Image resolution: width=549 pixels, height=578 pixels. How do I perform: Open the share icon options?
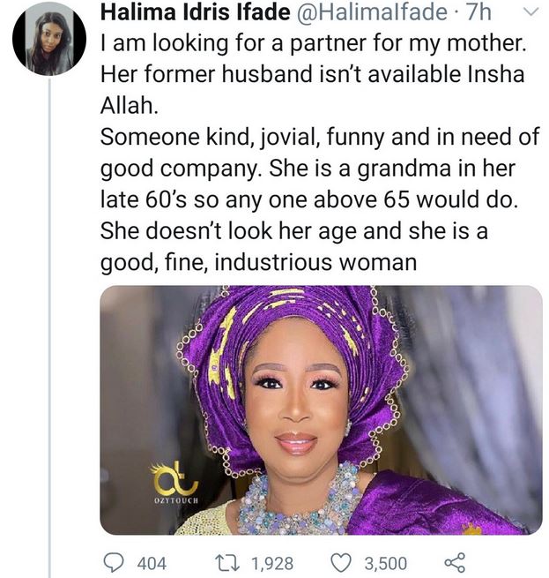tap(455, 562)
